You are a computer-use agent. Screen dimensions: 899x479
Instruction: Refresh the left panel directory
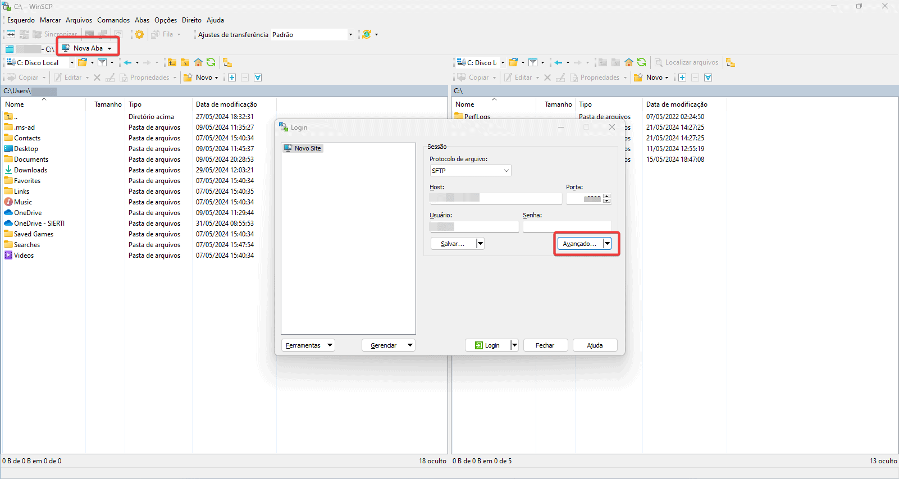pyautogui.click(x=211, y=62)
